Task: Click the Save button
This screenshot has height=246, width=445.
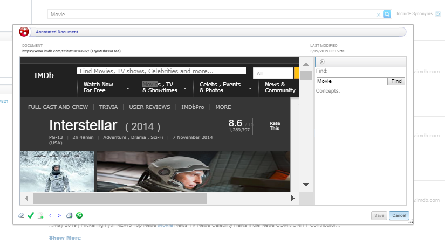Action: coord(379,215)
